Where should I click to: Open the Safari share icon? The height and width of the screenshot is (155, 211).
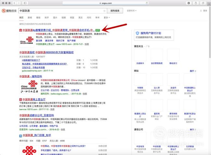click(x=196, y=3)
